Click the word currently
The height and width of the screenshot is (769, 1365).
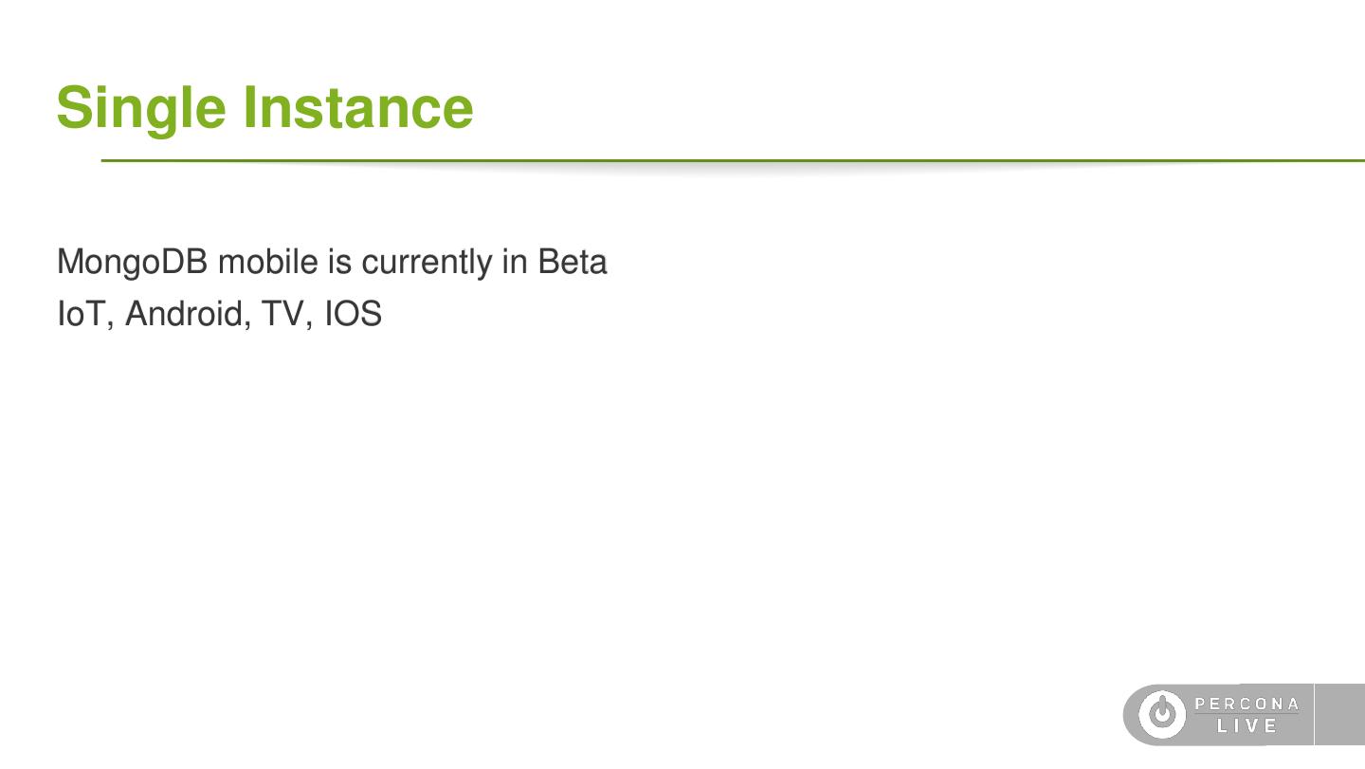pyautogui.click(x=427, y=263)
